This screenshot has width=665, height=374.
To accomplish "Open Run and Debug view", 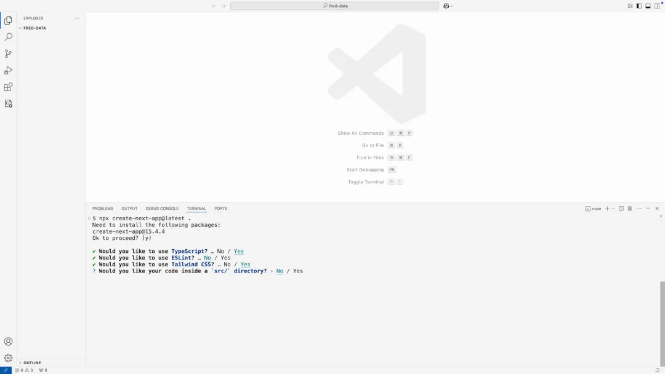I will pos(8,71).
